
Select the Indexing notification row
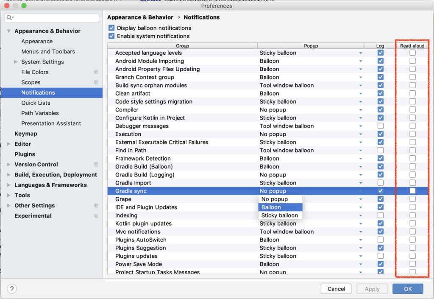(268, 215)
